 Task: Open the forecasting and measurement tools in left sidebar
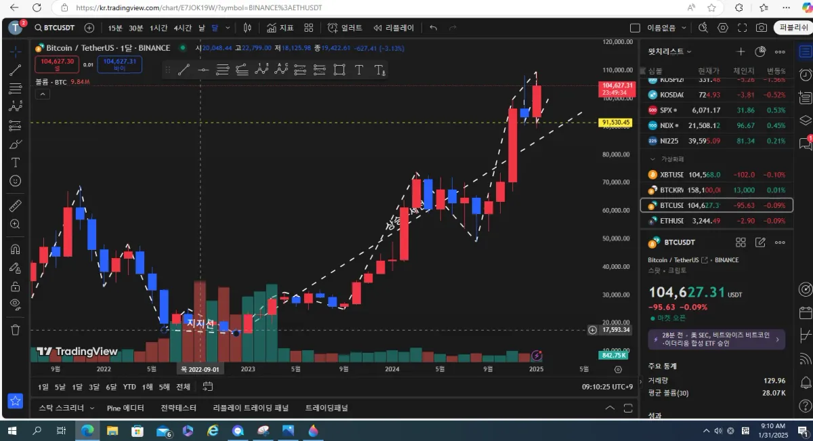click(15, 125)
